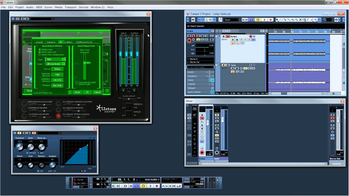The height and width of the screenshot is (196, 349).
Task: Click the Stereo Out output routing
Action: tap(200, 62)
